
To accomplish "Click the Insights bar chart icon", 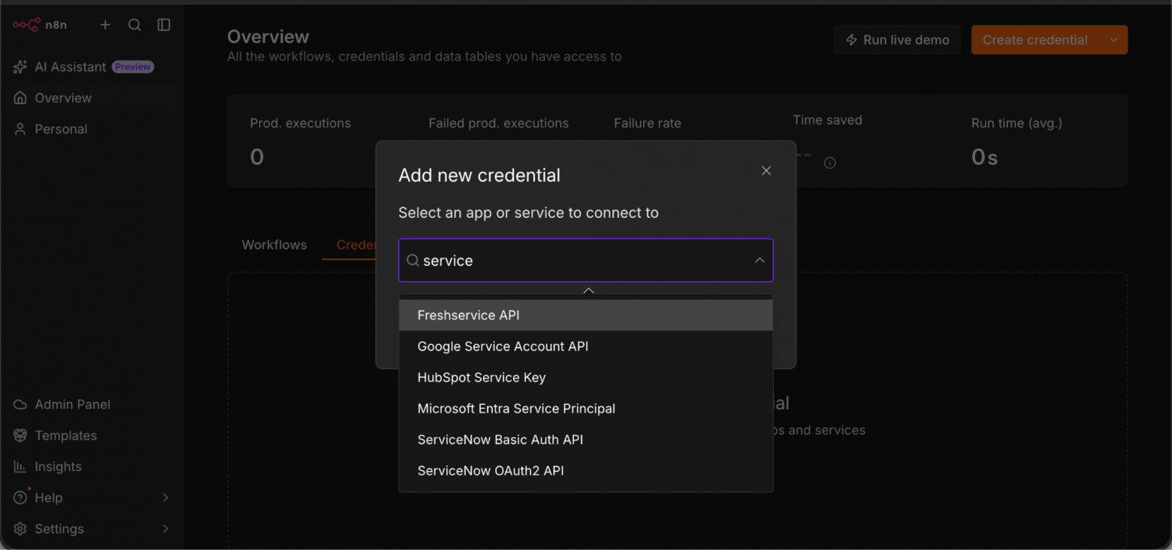I will pos(20,467).
